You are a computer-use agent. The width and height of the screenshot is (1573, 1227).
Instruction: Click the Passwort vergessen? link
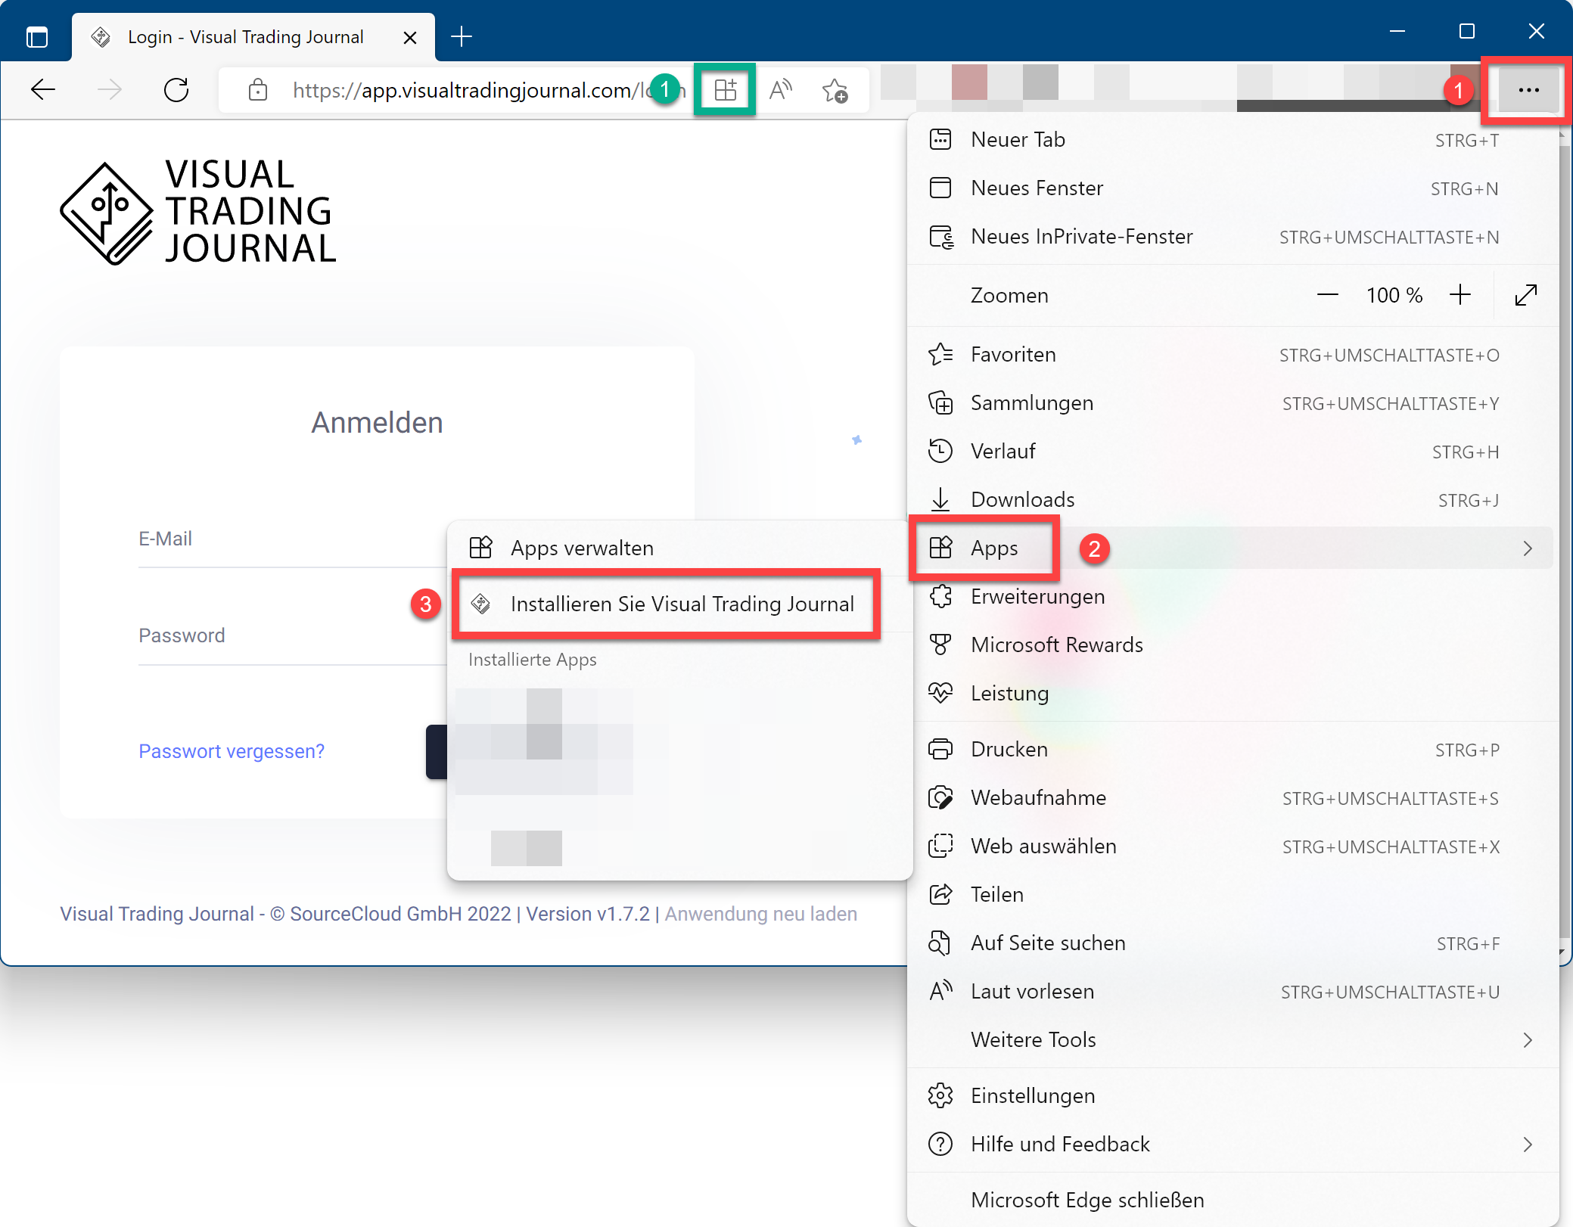tap(232, 751)
